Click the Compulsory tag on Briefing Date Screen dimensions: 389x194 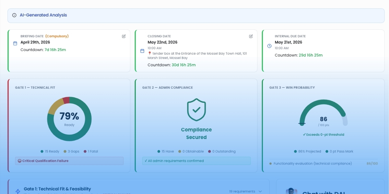pyautogui.click(x=57, y=36)
